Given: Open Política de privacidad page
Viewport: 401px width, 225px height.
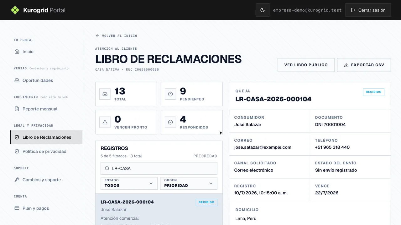Looking at the screenshot, I should tap(46, 151).
